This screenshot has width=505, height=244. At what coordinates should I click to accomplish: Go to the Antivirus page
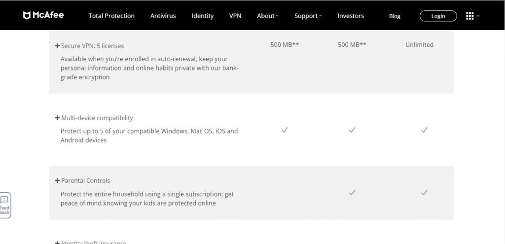163,16
